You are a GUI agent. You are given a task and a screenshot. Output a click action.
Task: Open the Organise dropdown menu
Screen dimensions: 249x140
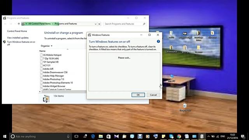[47, 46]
